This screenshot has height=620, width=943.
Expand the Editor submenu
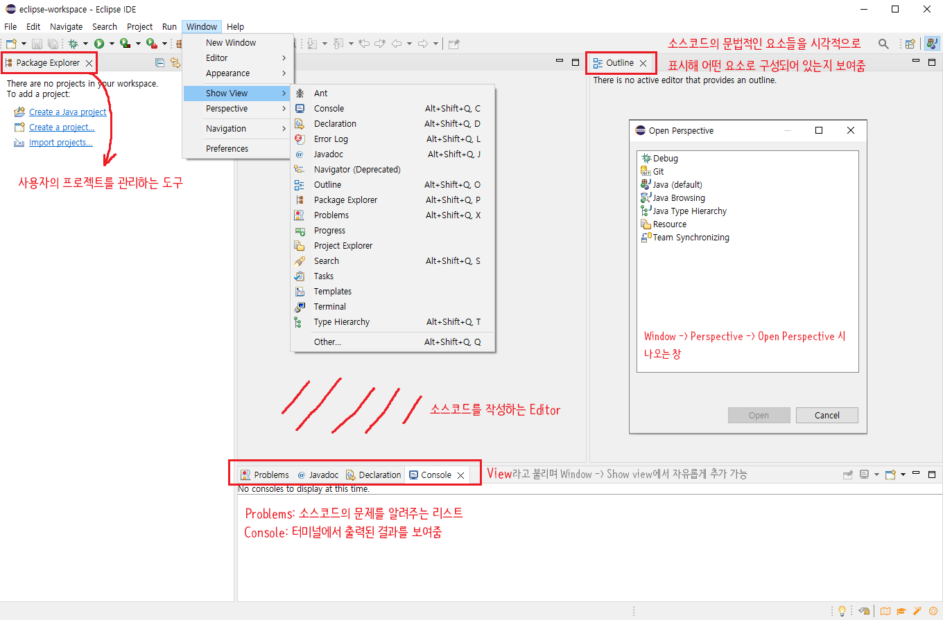click(239, 58)
